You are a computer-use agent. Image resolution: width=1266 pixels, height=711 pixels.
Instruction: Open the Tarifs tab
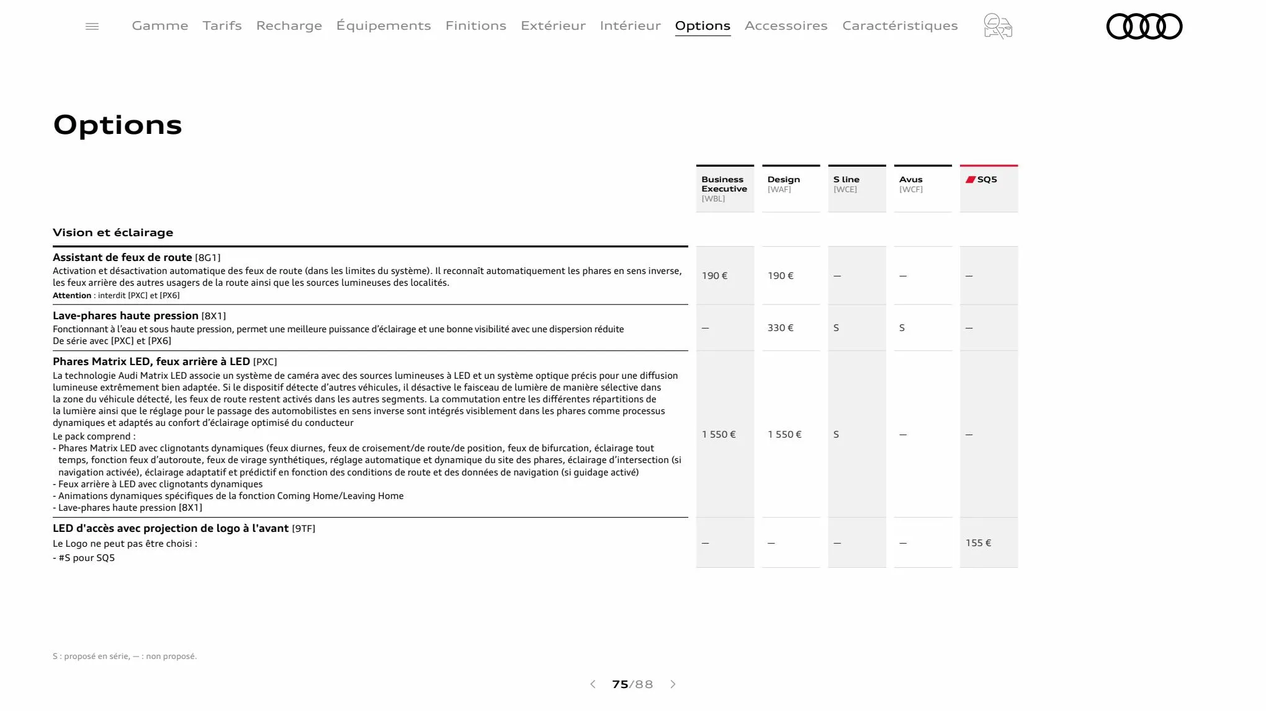click(222, 25)
